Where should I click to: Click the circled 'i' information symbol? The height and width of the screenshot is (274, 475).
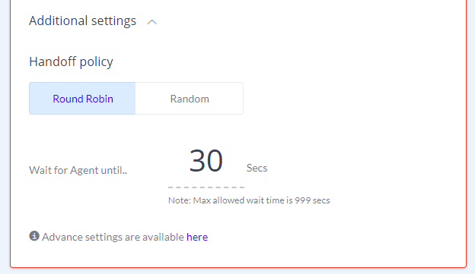tap(34, 236)
